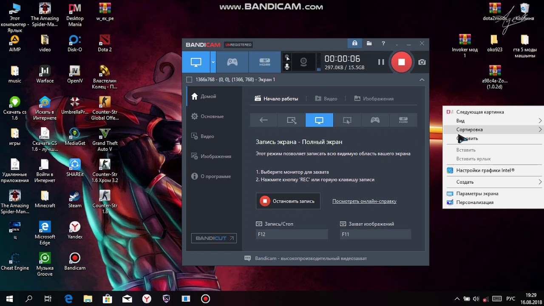The image size is (544, 306).
Task: Expand the Вид submenu
Action: click(493, 121)
